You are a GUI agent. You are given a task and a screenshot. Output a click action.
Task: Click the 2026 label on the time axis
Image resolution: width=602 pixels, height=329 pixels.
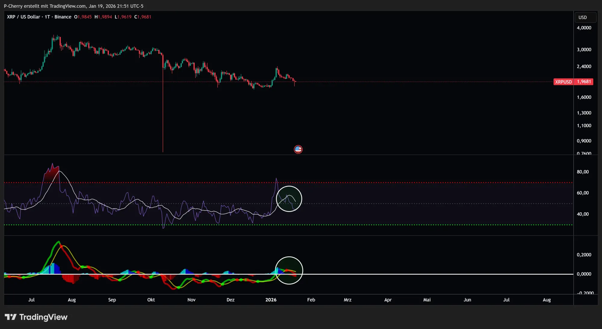point(271,300)
